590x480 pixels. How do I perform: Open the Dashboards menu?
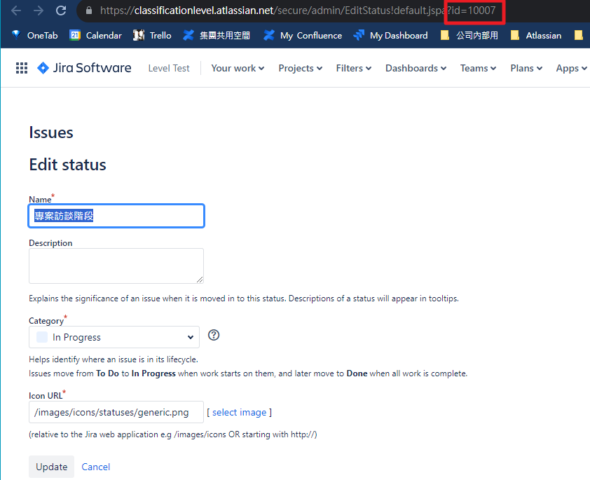(416, 68)
